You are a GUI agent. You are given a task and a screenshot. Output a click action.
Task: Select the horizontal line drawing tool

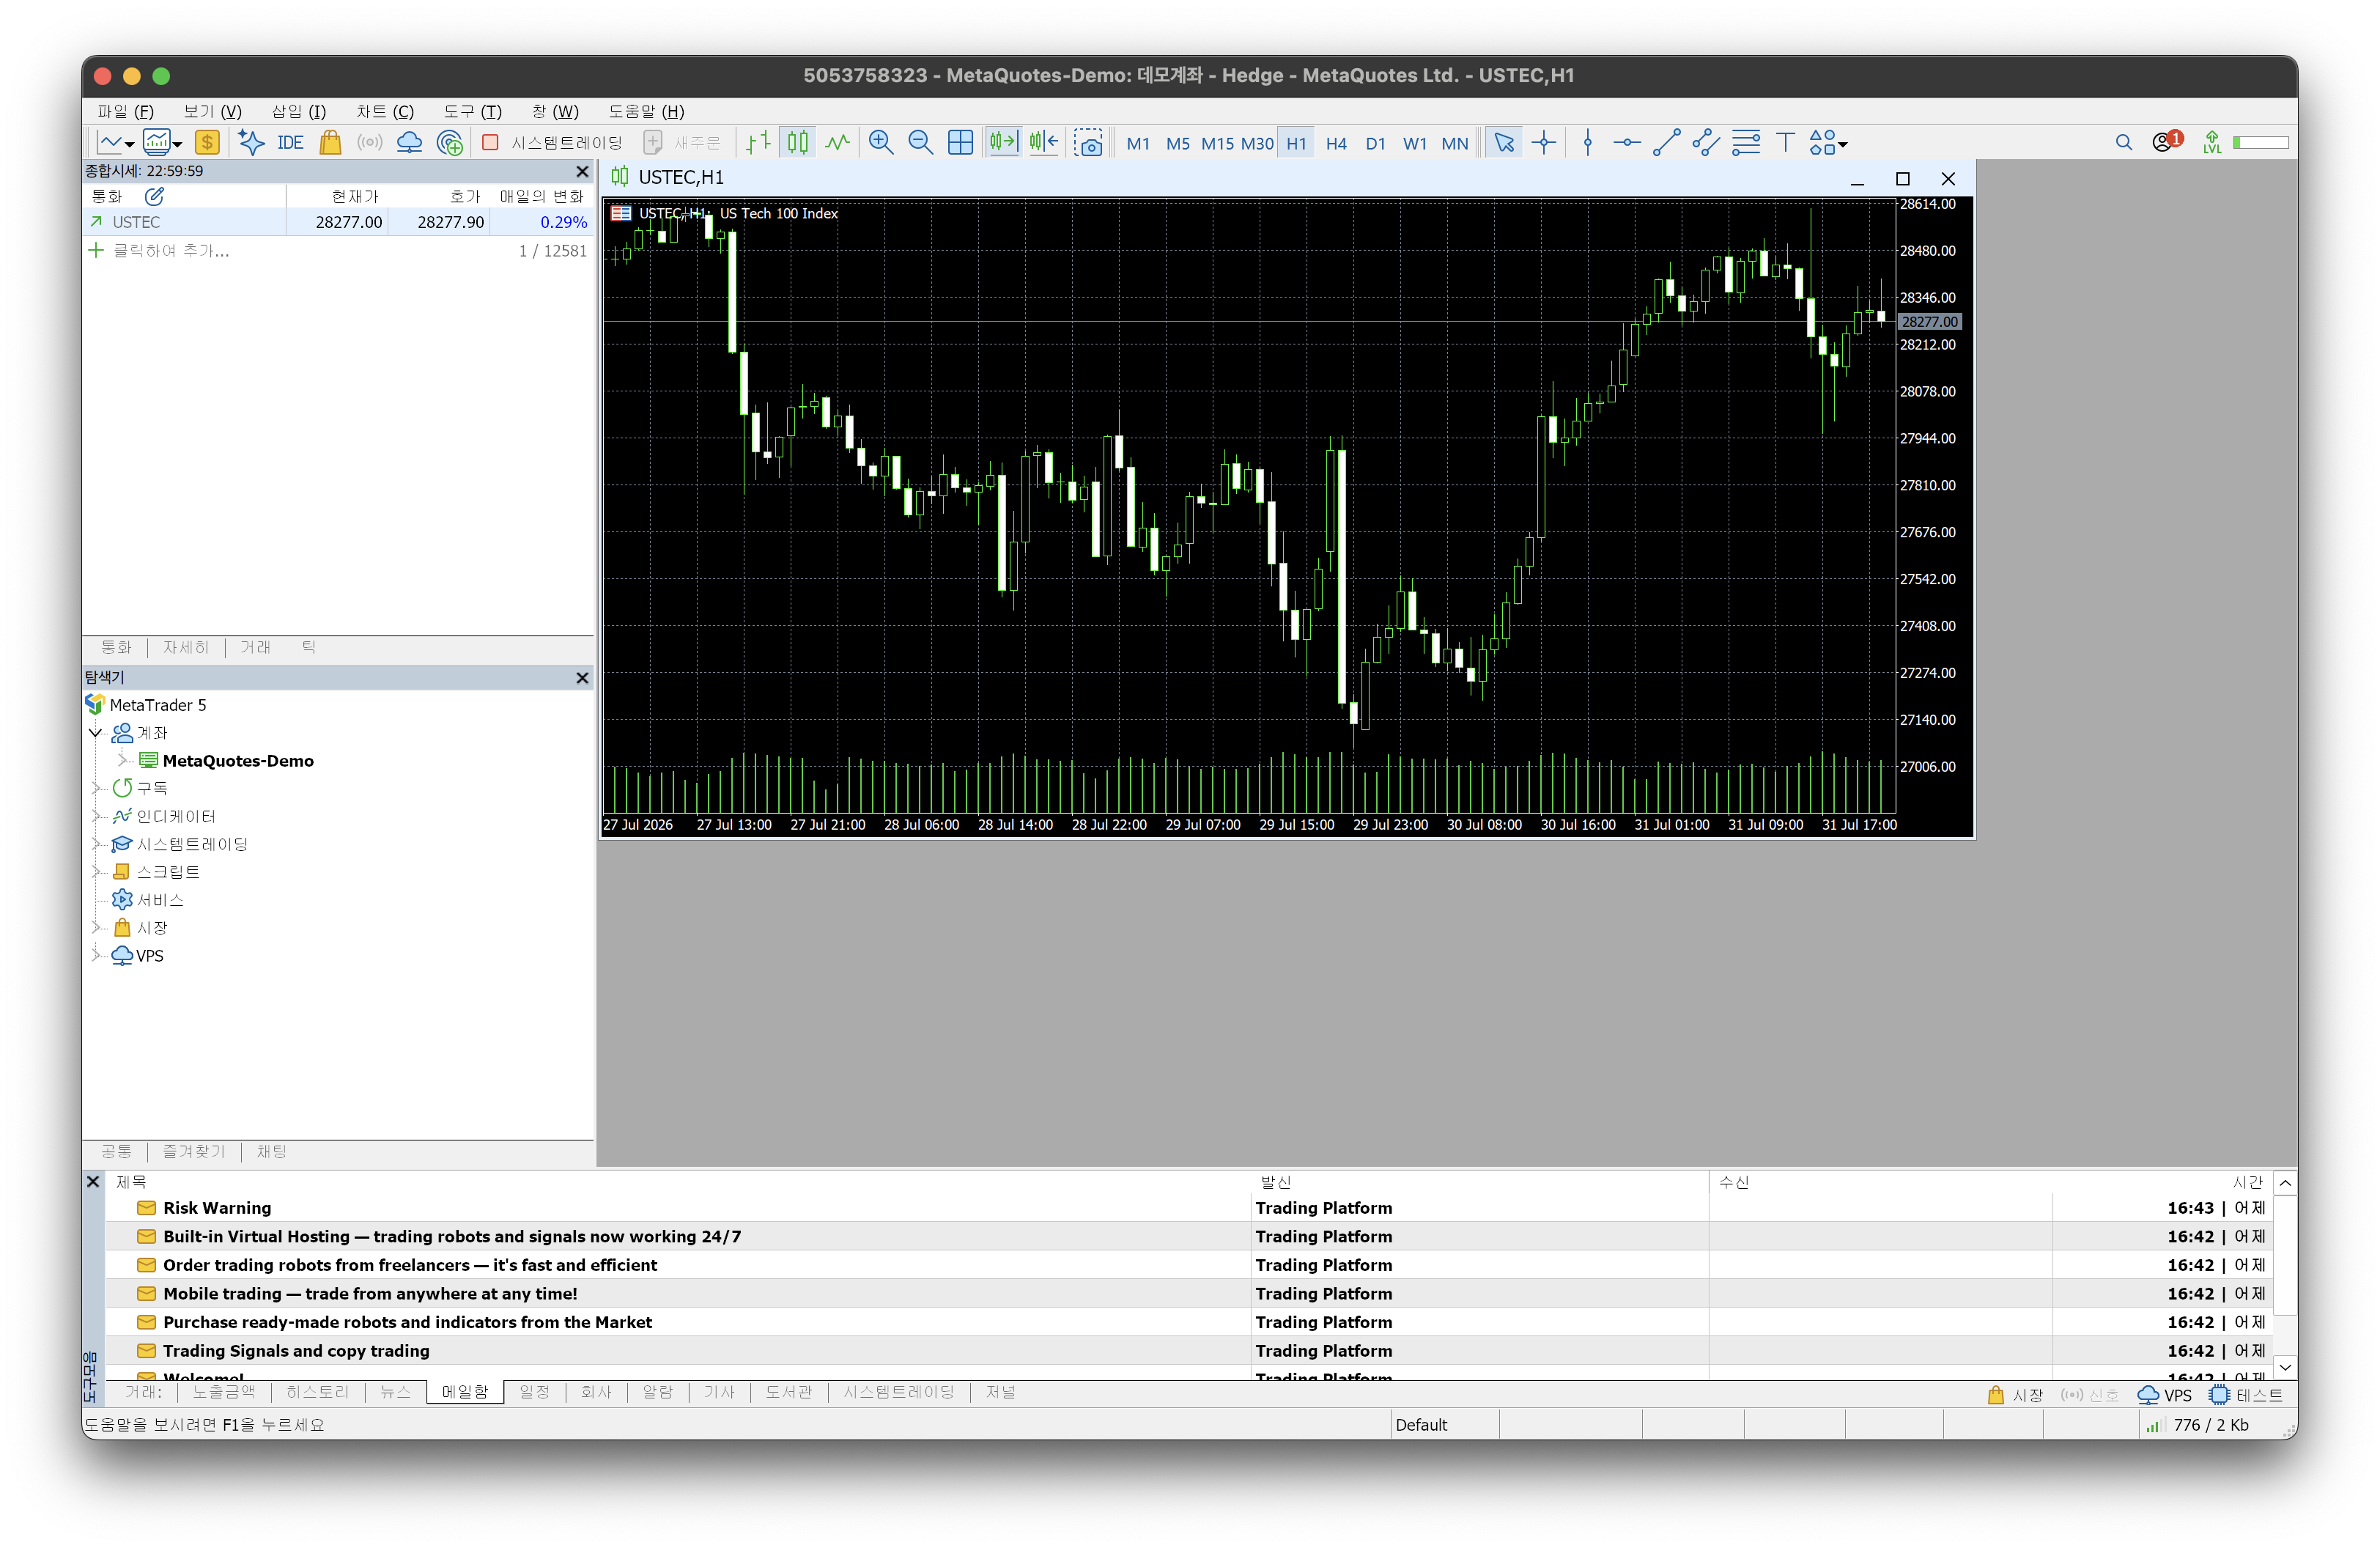pyautogui.click(x=1627, y=143)
